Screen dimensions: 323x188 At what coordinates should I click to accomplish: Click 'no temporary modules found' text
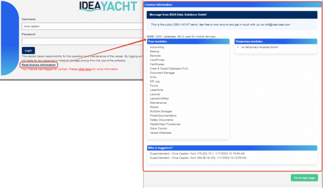[260, 47]
